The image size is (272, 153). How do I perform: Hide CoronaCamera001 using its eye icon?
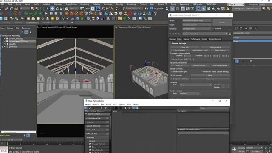click(x=5, y=39)
